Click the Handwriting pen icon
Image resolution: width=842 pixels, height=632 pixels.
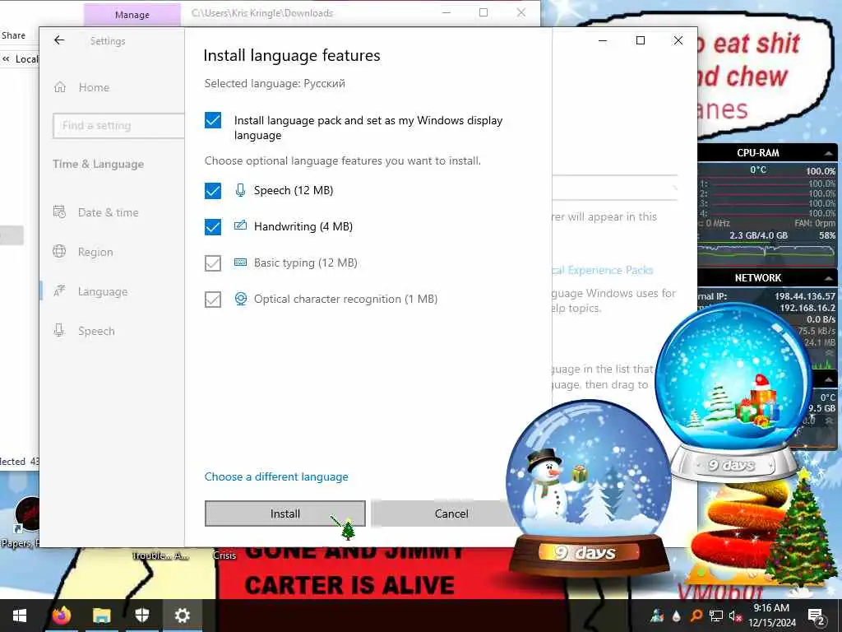[x=241, y=225]
